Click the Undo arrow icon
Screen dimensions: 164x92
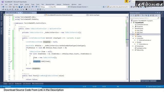pos(33,7)
